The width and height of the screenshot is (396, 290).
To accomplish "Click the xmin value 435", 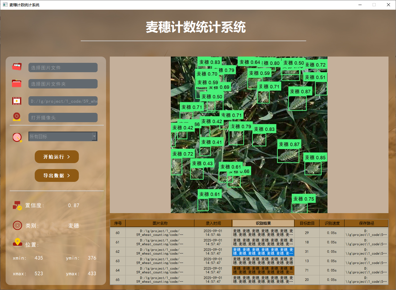I will [39, 258].
